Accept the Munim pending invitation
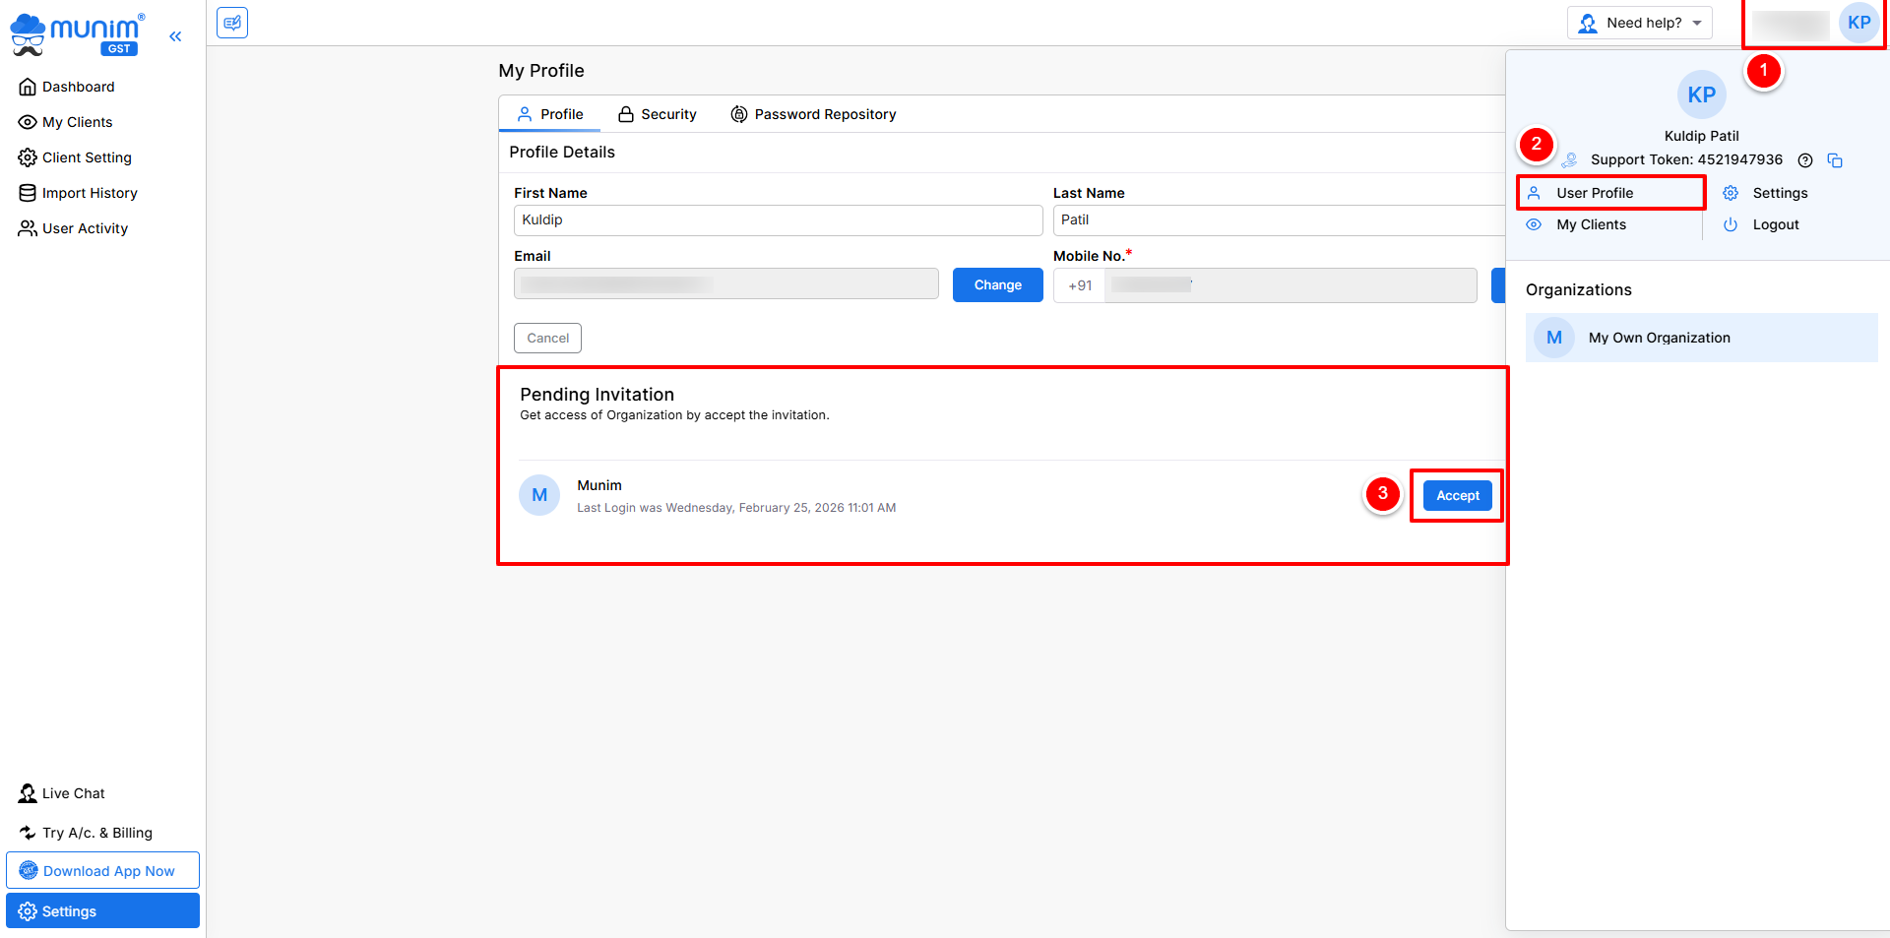1890x938 pixels. click(x=1457, y=496)
